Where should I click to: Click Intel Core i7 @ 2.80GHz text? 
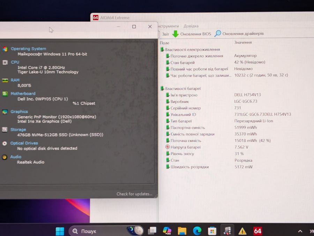pos(41,68)
